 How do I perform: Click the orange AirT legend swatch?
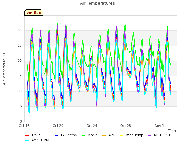[x=104, y=136]
